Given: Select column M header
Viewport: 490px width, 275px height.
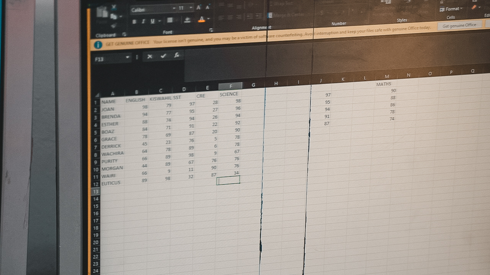Looking at the screenshot, I should [x=386, y=77].
